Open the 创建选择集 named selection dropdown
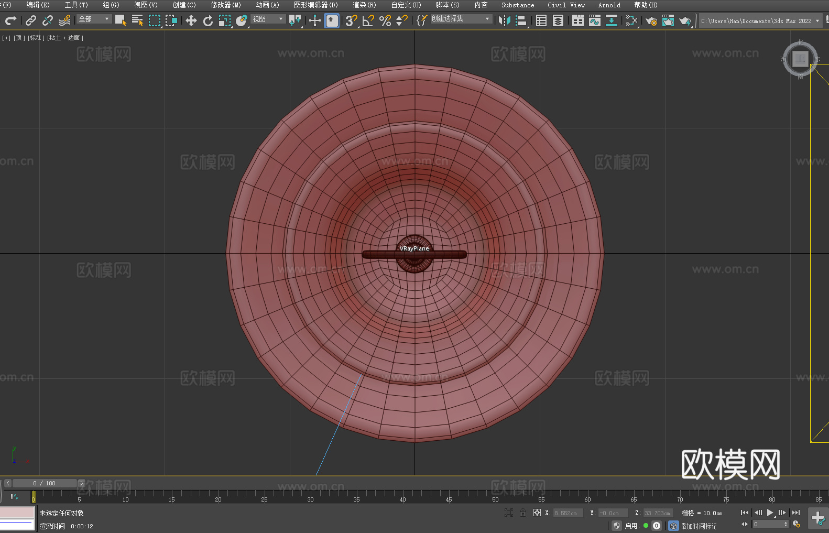The width and height of the screenshot is (829, 533). tap(461, 19)
